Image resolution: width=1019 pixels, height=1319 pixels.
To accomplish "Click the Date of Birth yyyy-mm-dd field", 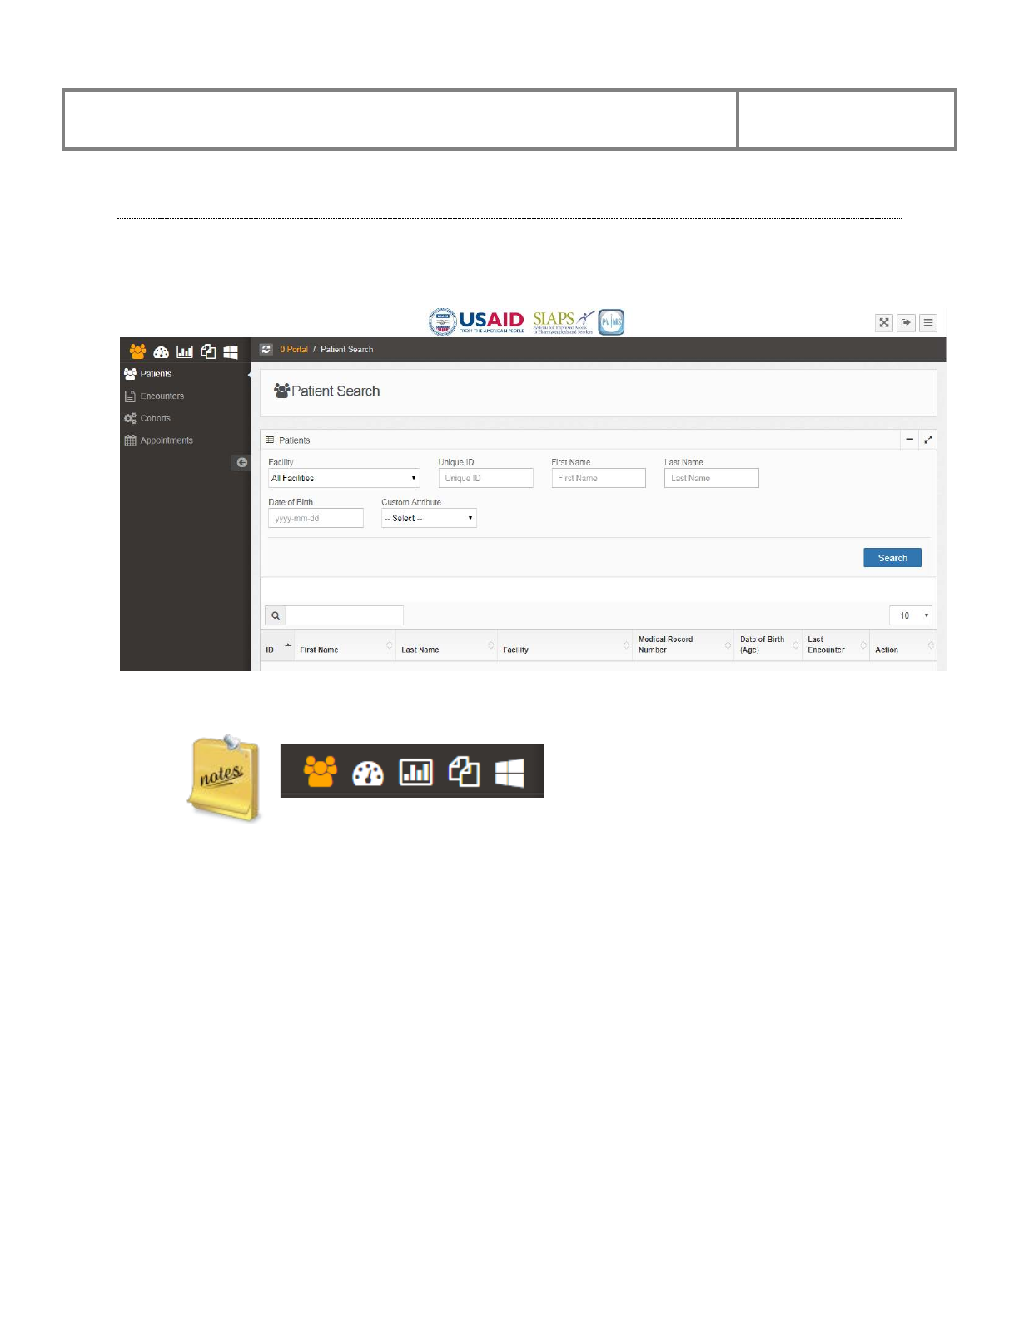I will click(x=316, y=518).
